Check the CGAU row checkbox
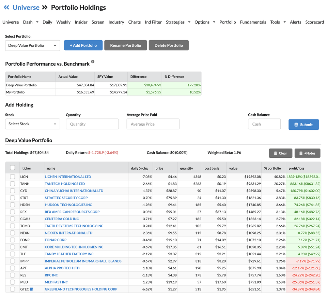The image size is (327, 298). (x=13, y=219)
